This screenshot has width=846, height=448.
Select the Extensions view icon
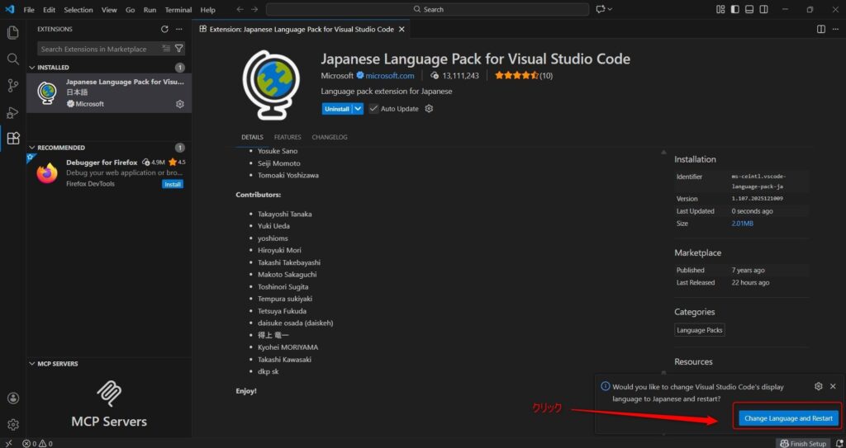13,138
